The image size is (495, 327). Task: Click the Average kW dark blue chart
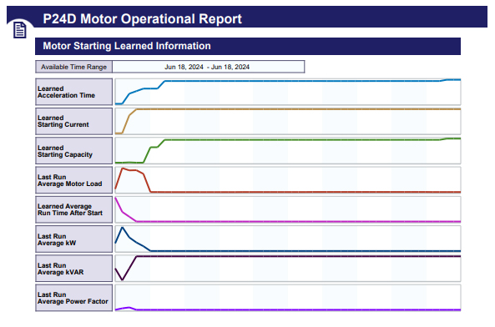coord(288,239)
